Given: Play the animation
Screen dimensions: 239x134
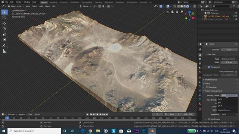Looking at the screenshot, I should 100,114.
